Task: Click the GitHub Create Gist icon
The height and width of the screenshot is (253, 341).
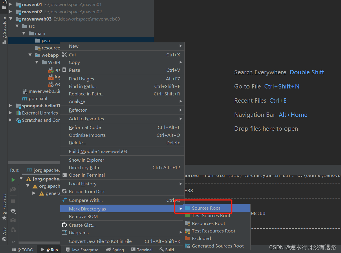Action: click(x=64, y=225)
